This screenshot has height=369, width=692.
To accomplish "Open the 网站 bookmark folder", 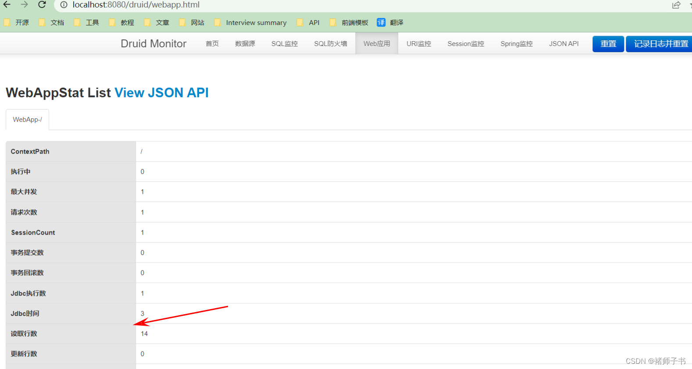I will click(x=192, y=22).
